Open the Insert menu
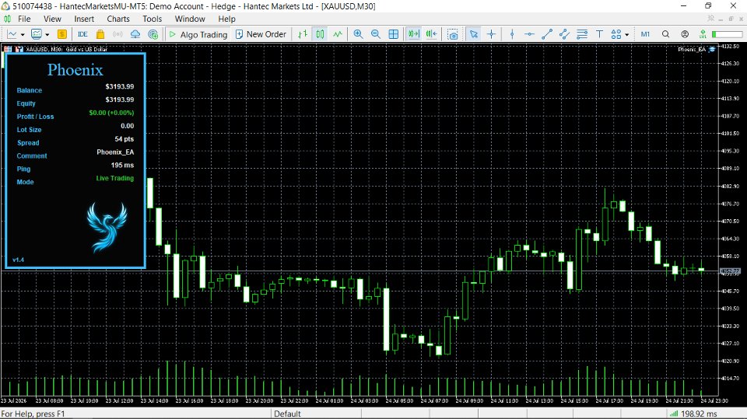The height and width of the screenshot is (419, 747). point(84,19)
